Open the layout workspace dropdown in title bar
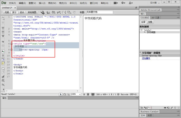 116,3
